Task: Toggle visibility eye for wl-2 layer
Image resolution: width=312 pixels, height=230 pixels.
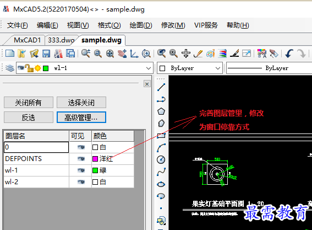Action: (81, 182)
